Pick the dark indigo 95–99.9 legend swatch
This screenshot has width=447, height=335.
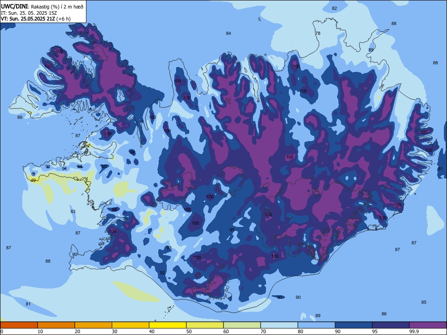coord(391,325)
